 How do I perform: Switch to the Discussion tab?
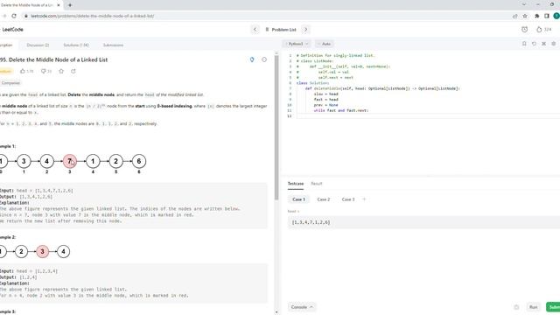38,45
